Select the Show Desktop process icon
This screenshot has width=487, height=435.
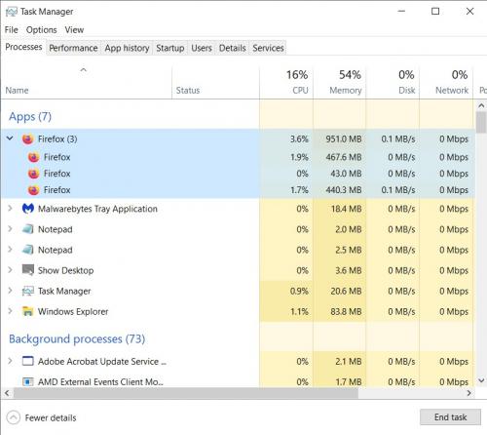coord(28,270)
